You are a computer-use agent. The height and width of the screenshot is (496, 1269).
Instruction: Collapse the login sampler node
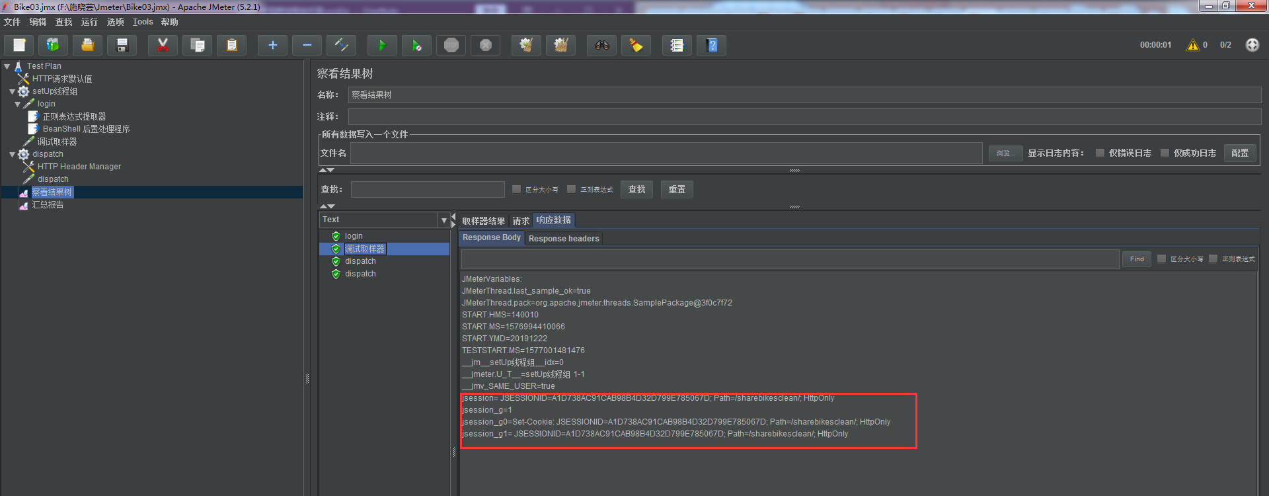pos(17,104)
